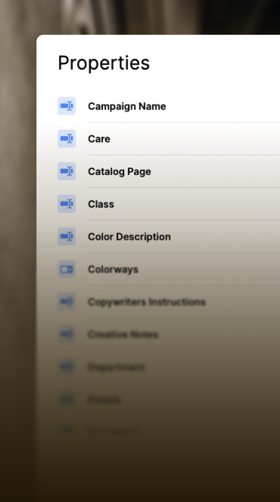Open the Campaign Name property
Image resolution: width=280 pixels, height=502 pixels.
coord(127,106)
